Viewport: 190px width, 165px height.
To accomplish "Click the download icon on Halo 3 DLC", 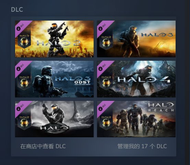I will click(x=100, y=29).
